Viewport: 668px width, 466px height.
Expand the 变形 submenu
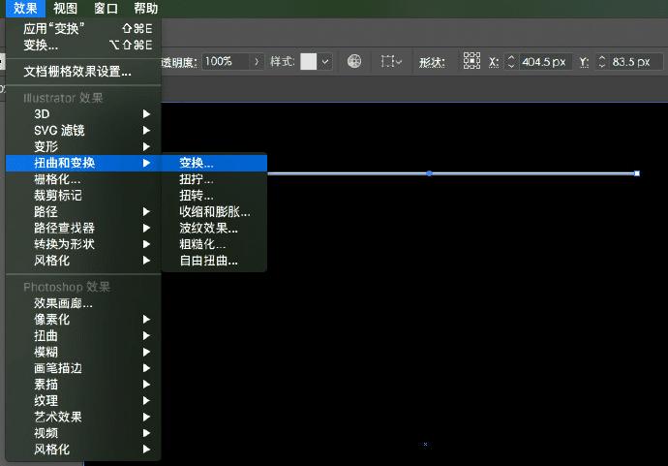tap(83, 146)
